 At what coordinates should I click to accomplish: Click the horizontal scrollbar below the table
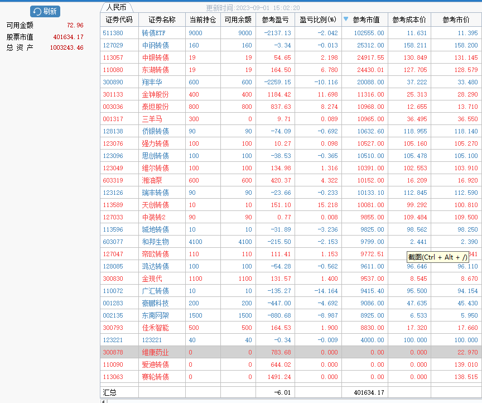(x=290, y=401)
